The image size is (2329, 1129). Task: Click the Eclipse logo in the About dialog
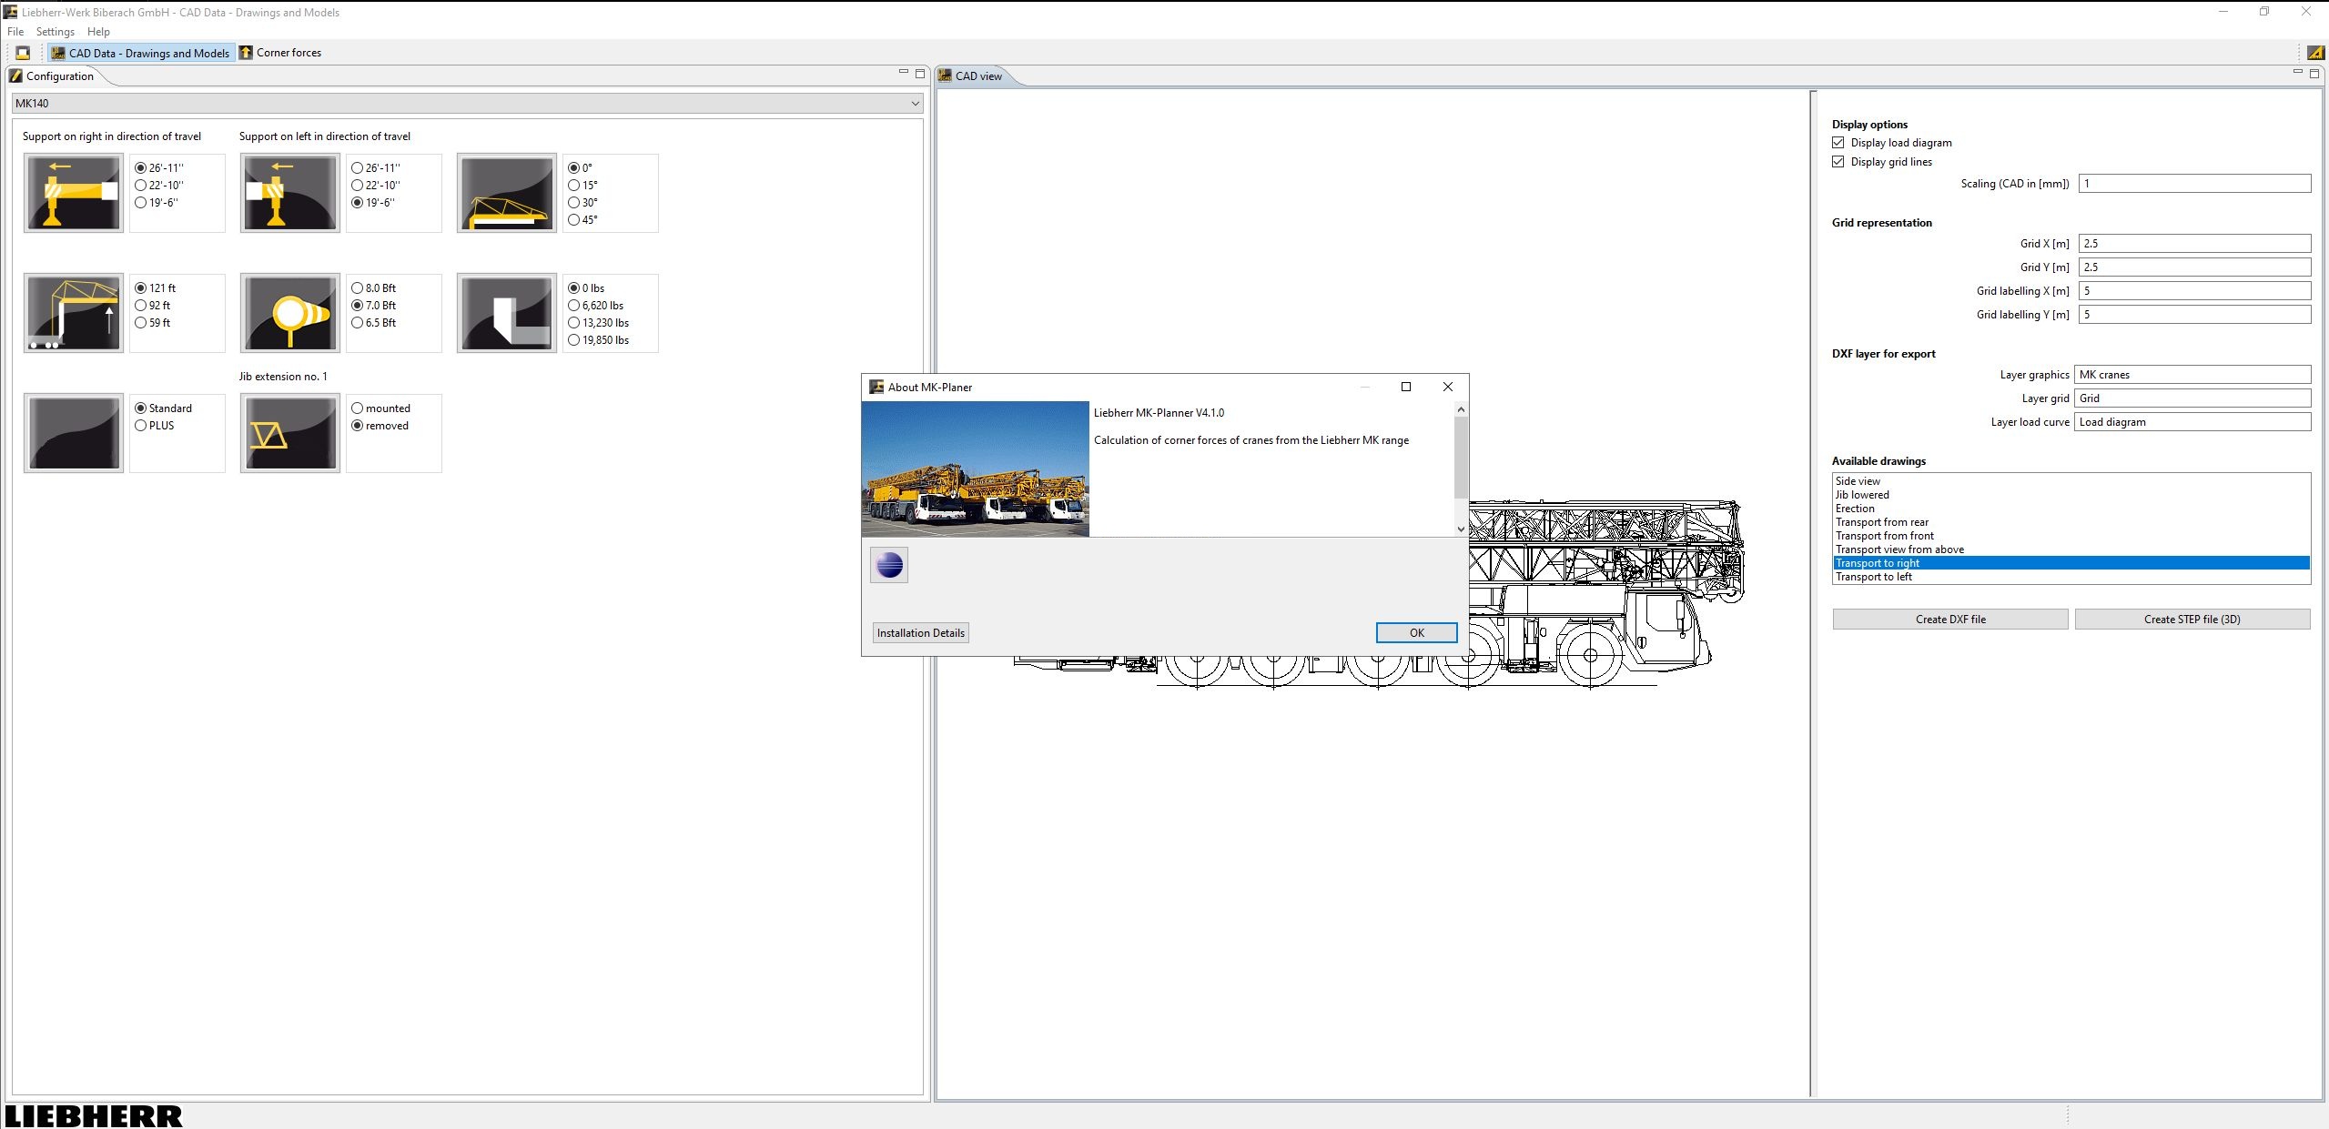click(x=888, y=564)
